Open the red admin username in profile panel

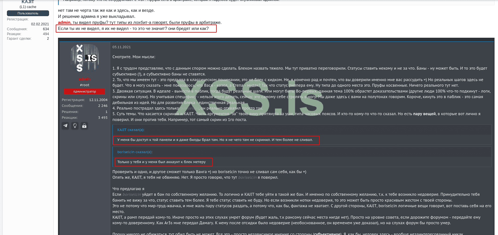click(85, 79)
